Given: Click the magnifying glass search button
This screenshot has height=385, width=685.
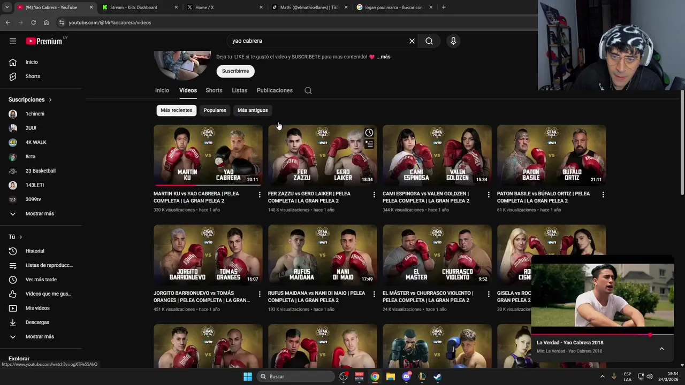Looking at the screenshot, I should click(429, 41).
